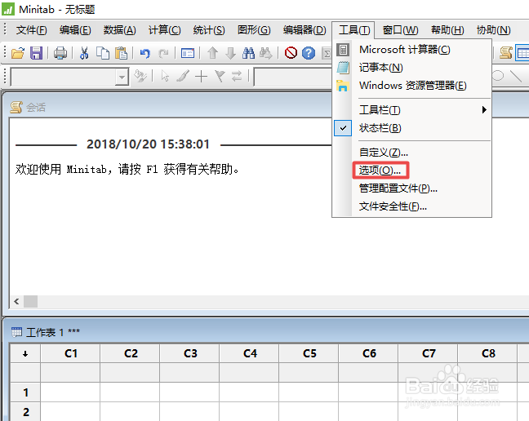Click the Brush tool icon
The image size is (529, 421).
coord(183,76)
